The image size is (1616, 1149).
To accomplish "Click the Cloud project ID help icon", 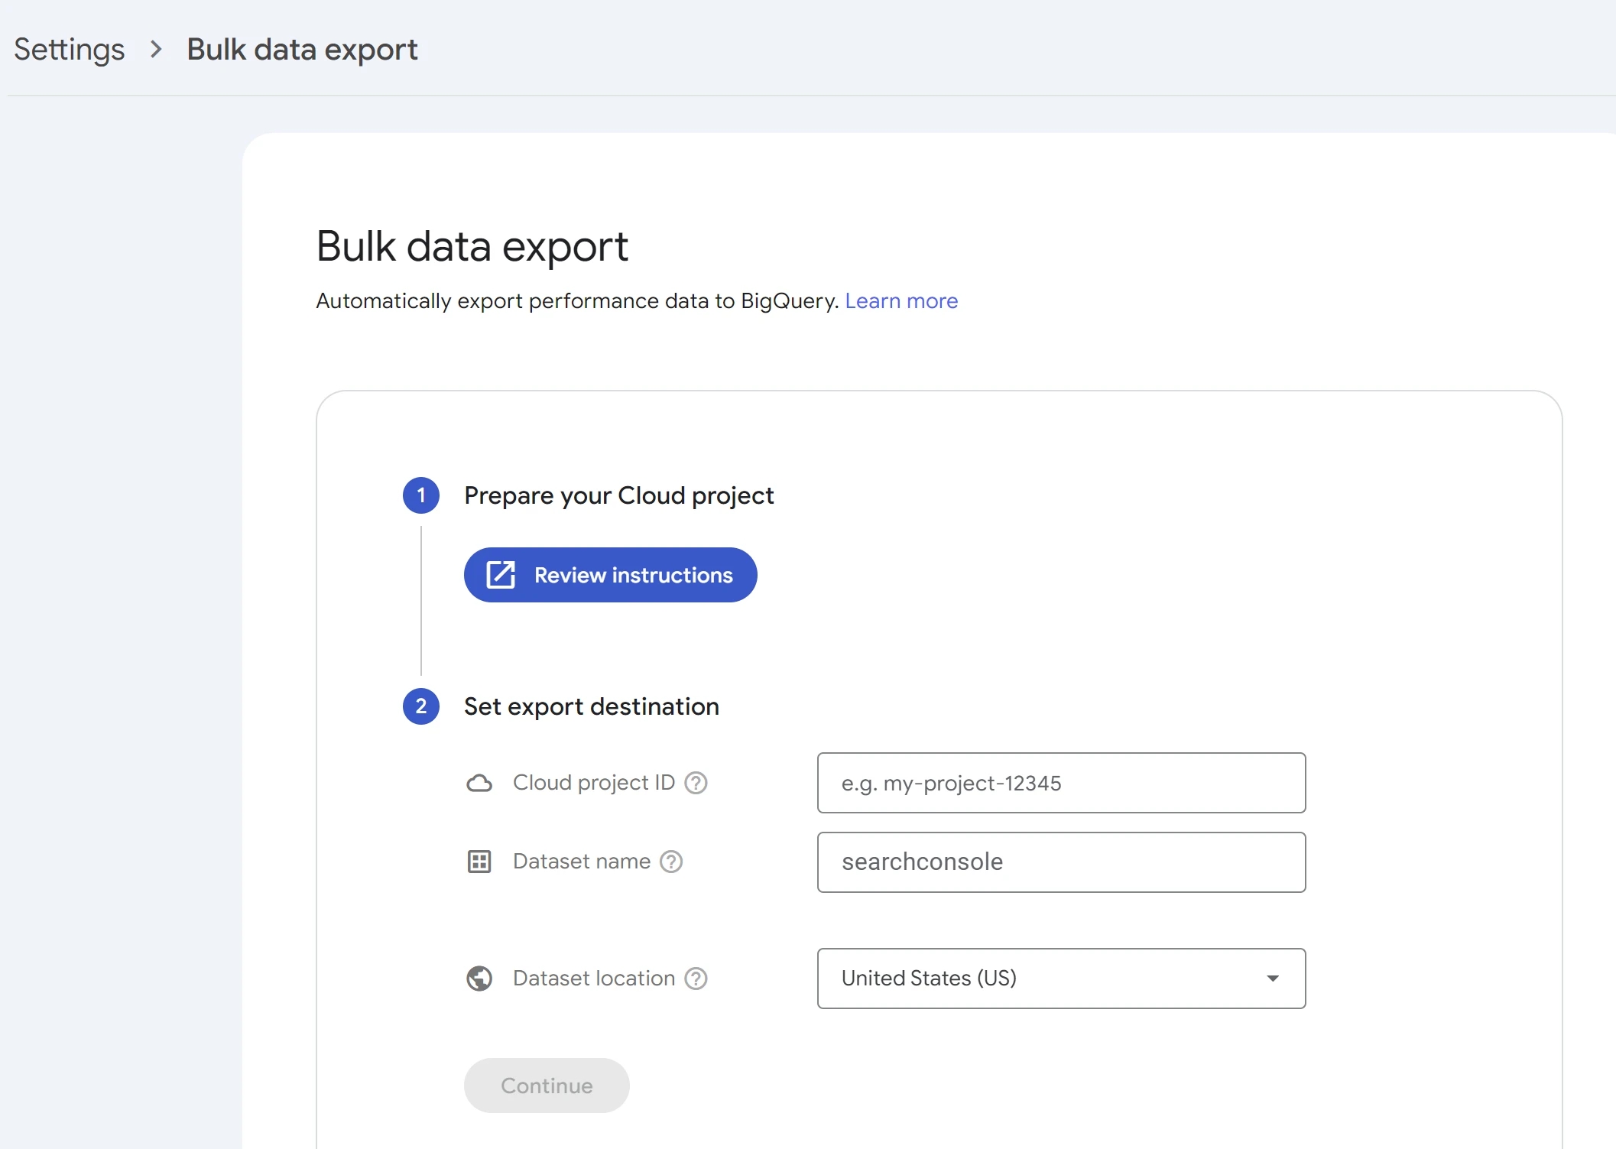I will tap(696, 783).
